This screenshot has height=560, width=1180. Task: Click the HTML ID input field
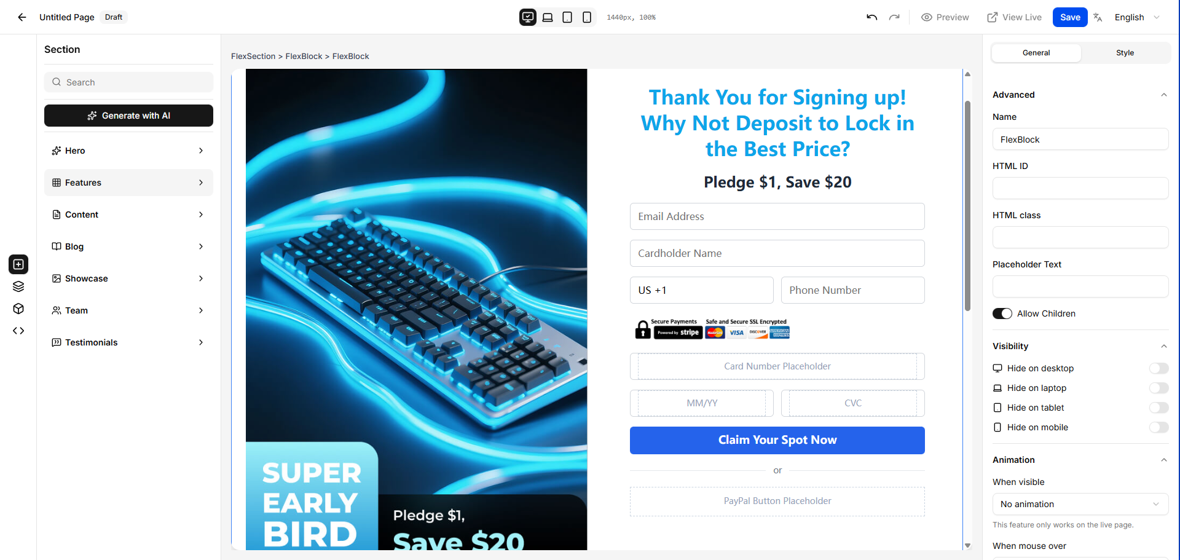[x=1080, y=188]
